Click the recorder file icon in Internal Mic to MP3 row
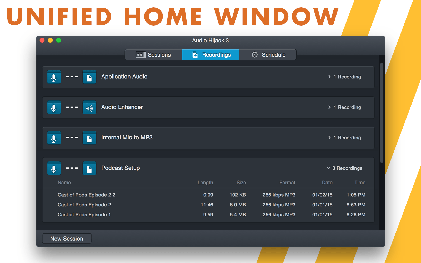The width and height of the screenshot is (421, 263). pyautogui.click(x=89, y=138)
